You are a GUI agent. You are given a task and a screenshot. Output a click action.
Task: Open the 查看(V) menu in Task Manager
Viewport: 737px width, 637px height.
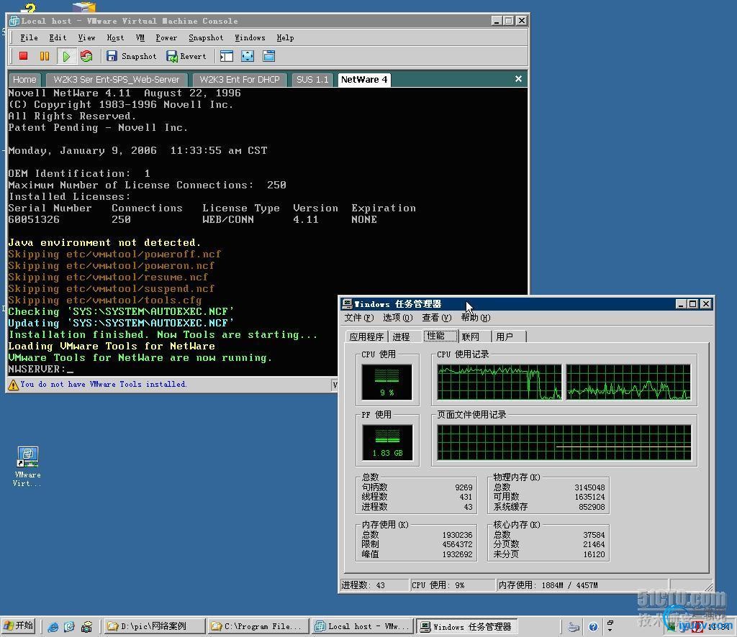point(436,318)
